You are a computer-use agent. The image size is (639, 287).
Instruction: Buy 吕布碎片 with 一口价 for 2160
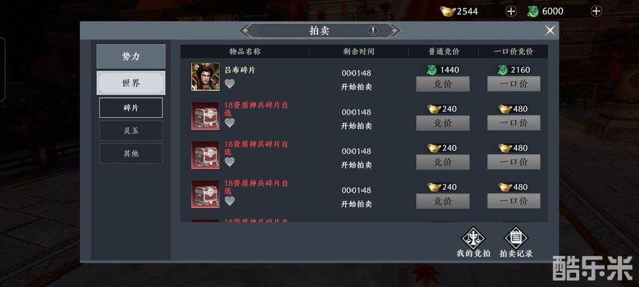(x=514, y=84)
